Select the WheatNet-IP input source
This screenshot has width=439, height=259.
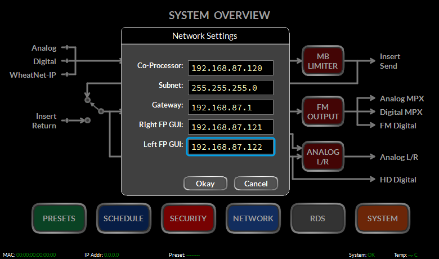[33, 75]
